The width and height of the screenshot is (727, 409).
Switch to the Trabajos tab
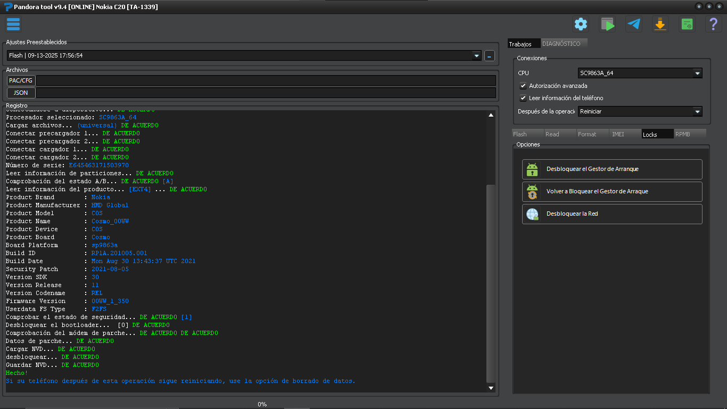pyautogui.click(x=524, y=44)
